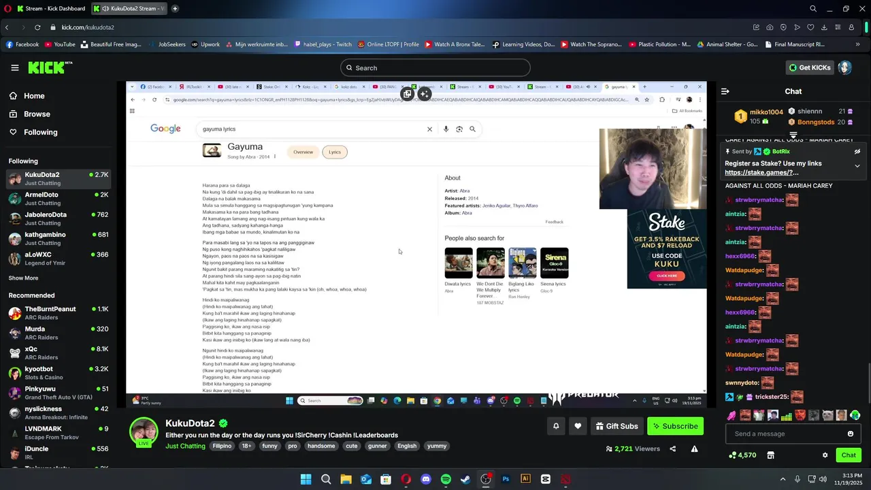
Task: Expand the chat leaderboard handle
Action: (793, 135)
